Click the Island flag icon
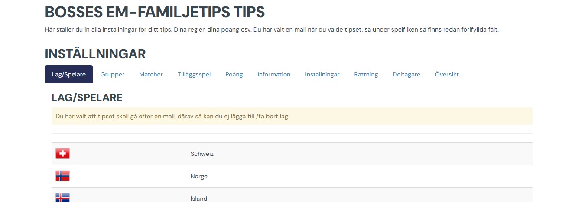 [x=62, y=198]
